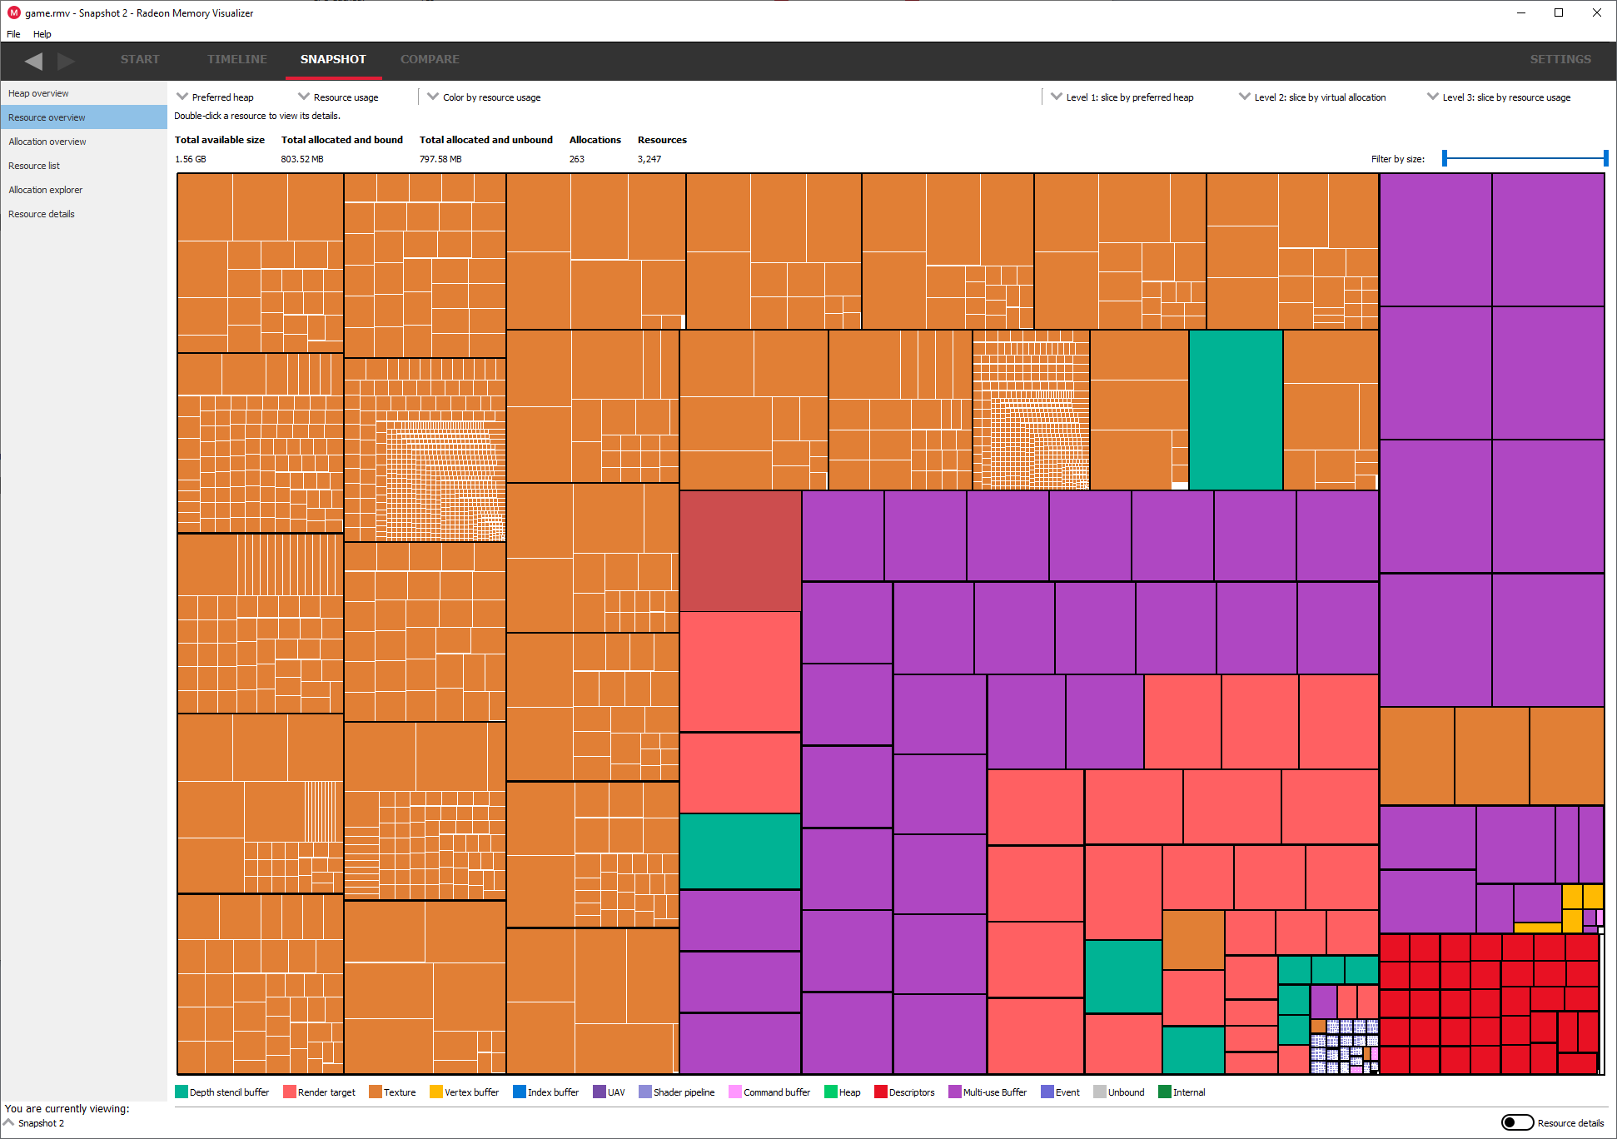
Task: Click the Internal legend color box
Action: click(1165, 1092)
